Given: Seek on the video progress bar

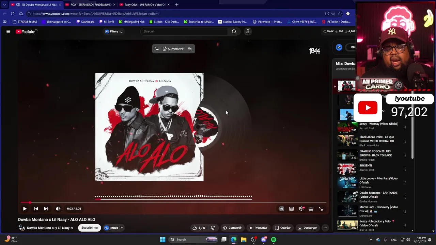Looking at the screenshot, I should click(x=173, y=202).
